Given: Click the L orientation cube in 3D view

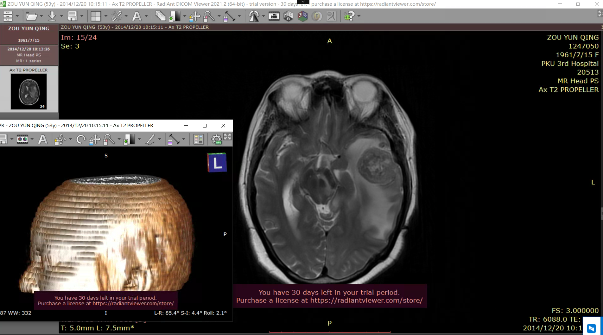Looking at the screenshot, I should click(x=217, y=163).
